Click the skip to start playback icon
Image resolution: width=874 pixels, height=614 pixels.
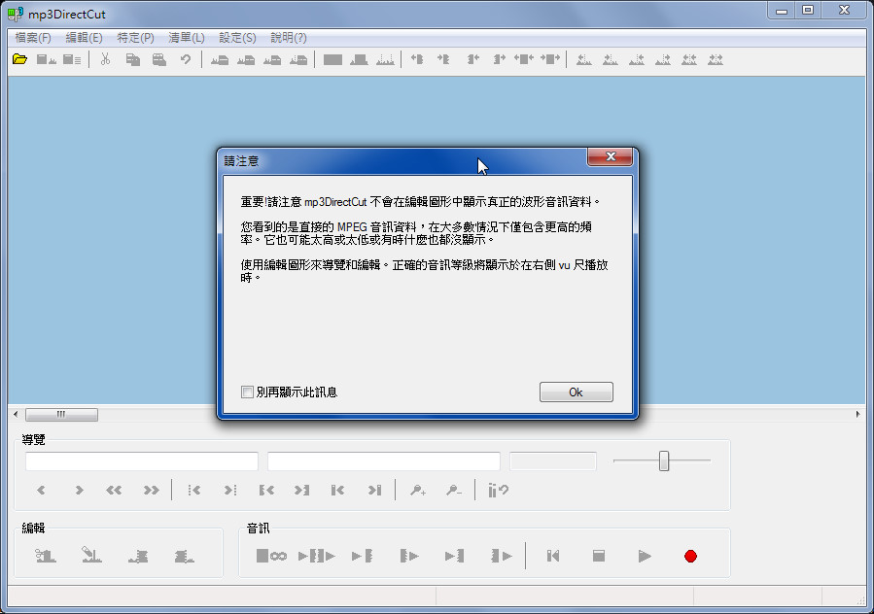click(553, 556)
